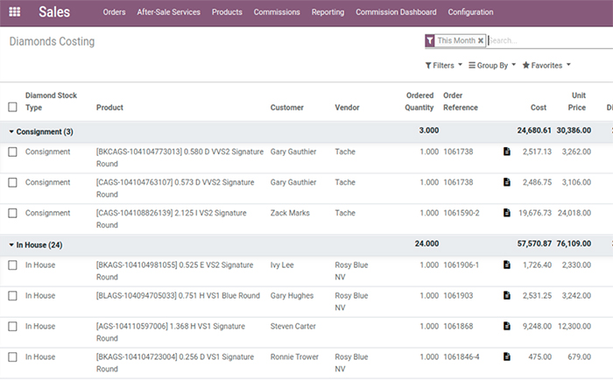Sort by Diamond Stock Type column header
Screen dimensions: 613x381
tap(51, 102)
